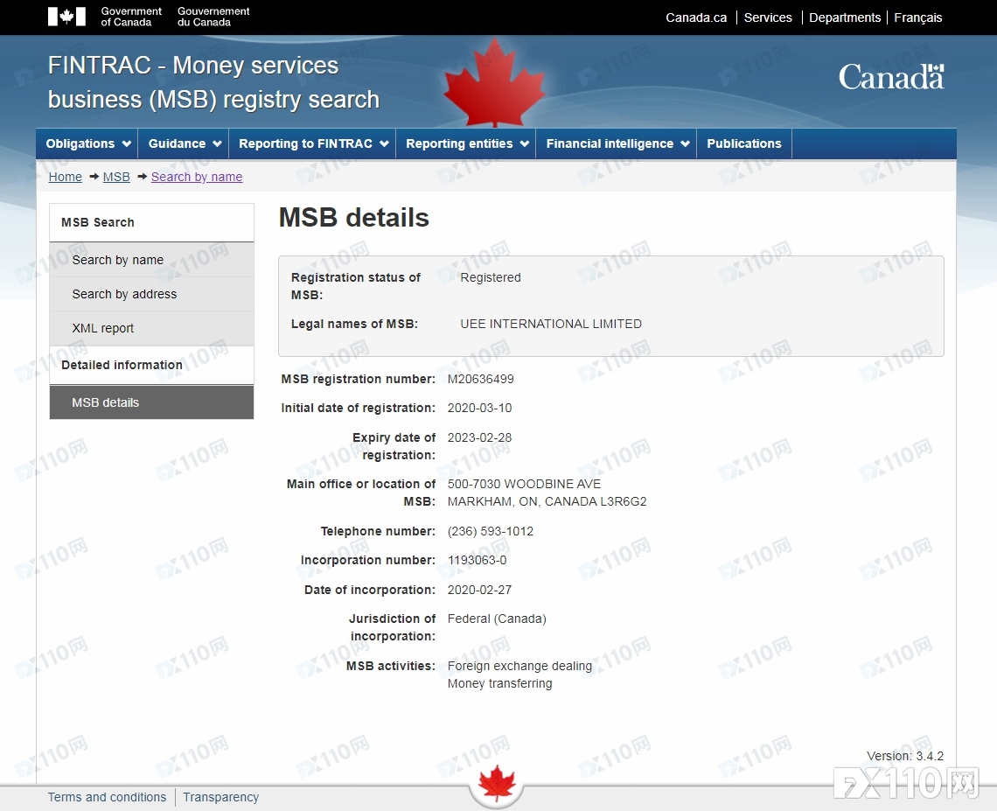Click the MSB breadcrumb link
The height and width of the screenshot is (811, 997).
[x=116, y=177]
